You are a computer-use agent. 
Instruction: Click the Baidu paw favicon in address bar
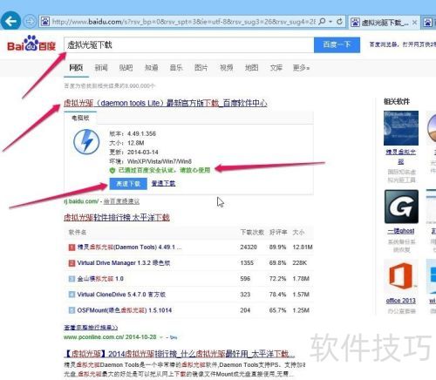point(44,21)
